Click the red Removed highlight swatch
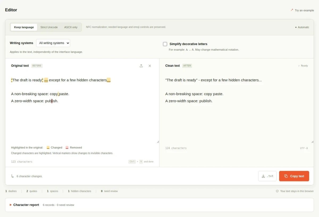 pos(67,147)
